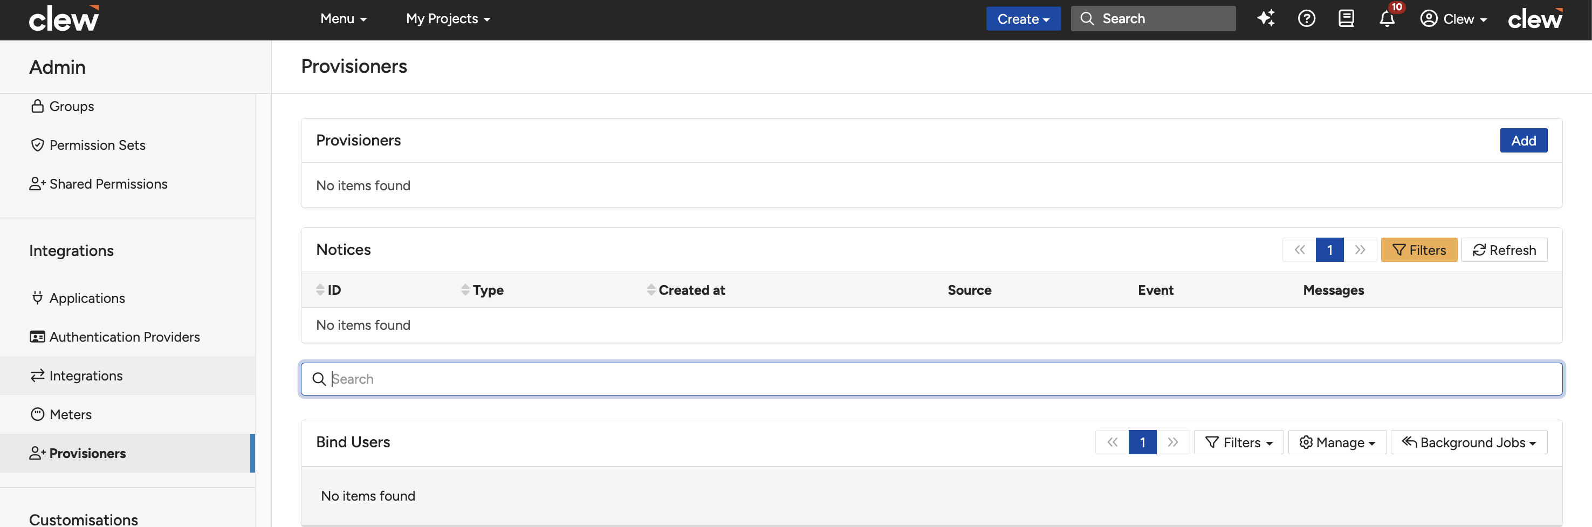Sort Notices by Type column
This screenshot has width=1592, height=527.
click(x=482, y=290)
